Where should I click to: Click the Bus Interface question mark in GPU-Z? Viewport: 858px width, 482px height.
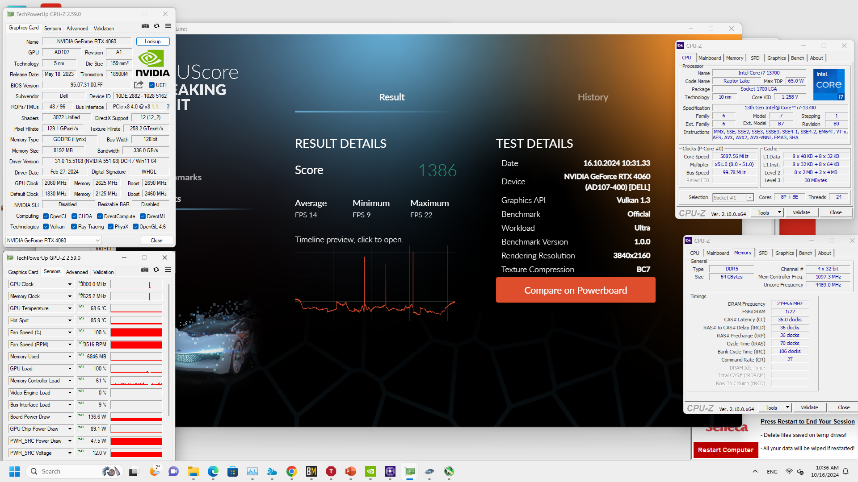coord(168,107)
